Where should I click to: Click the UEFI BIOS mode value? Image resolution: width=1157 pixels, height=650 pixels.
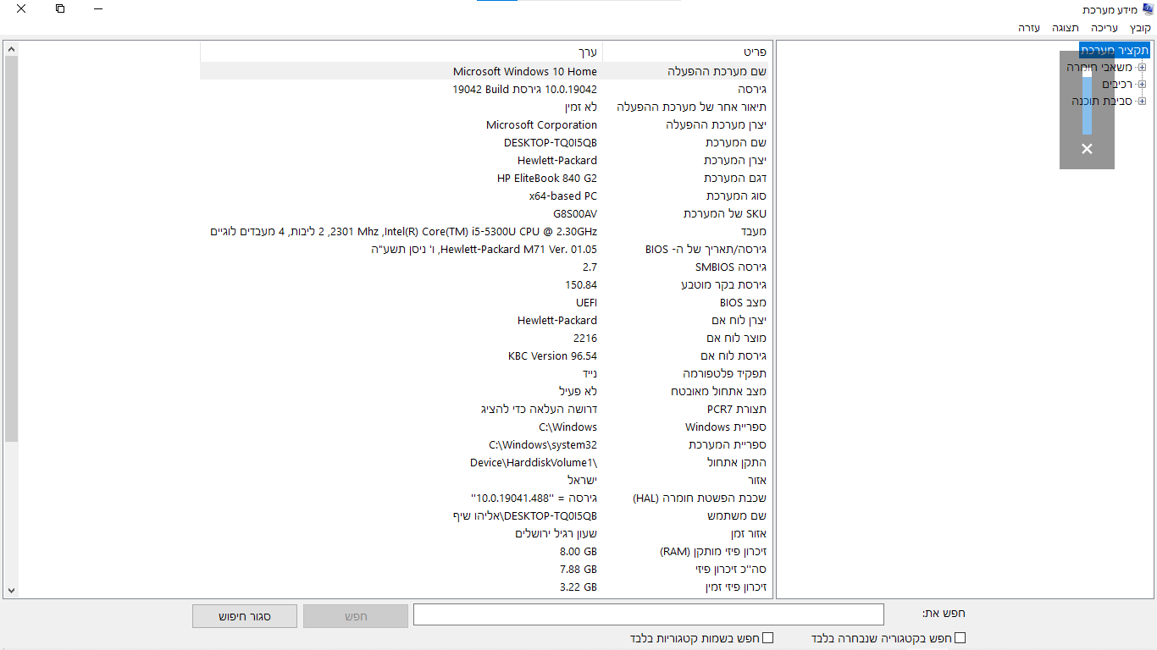click(x=586, y=303)
